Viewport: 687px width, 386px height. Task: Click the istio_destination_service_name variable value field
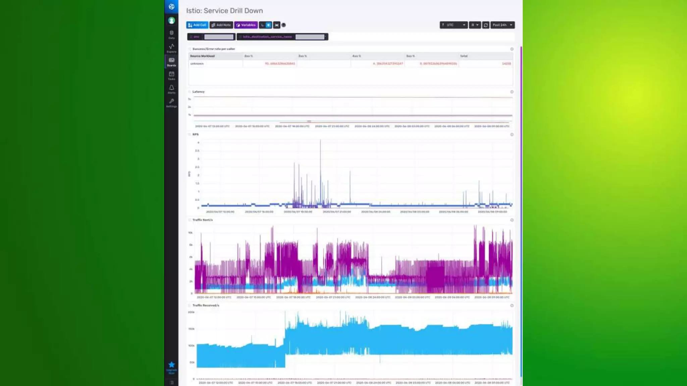[x=310, y=37]
